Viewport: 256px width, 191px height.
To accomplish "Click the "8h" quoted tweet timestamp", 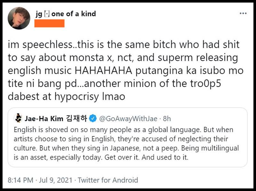I will [x=167, y=119].
